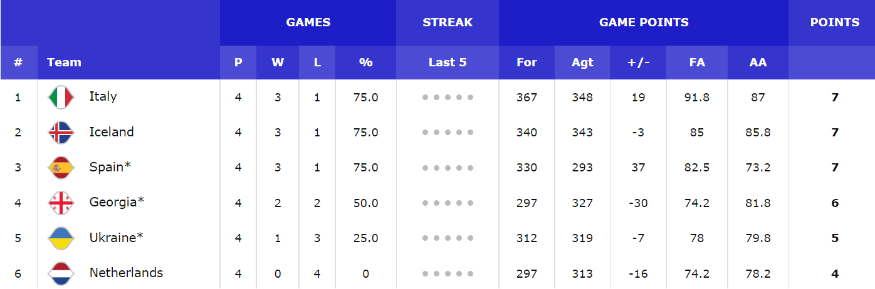Image resolution: width=875 pixels, height=289 pixels.
Task: Click the Ukraine flag icon
Action: coord(61,238)
